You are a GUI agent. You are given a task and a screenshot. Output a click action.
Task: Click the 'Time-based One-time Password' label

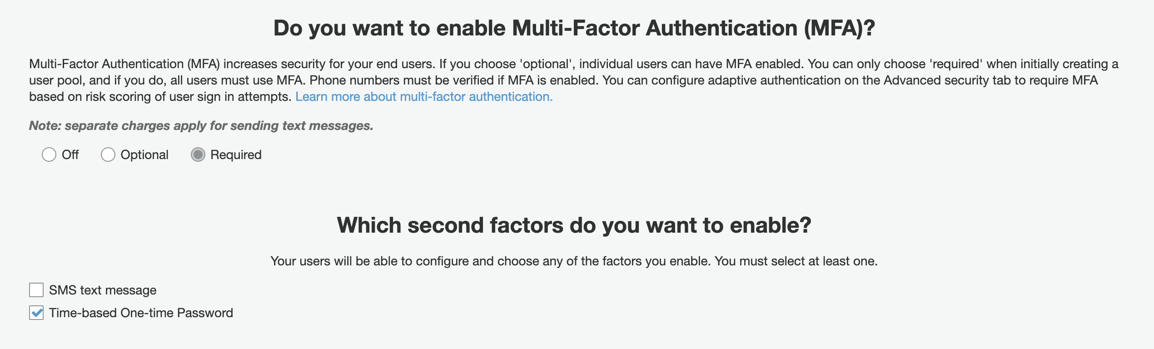click(141, 313)
